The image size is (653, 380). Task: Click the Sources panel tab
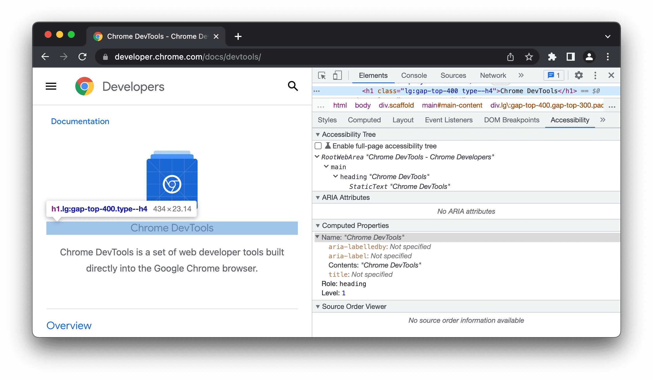coord(452,75)
